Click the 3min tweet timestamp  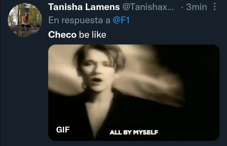[x=196, y=7]
